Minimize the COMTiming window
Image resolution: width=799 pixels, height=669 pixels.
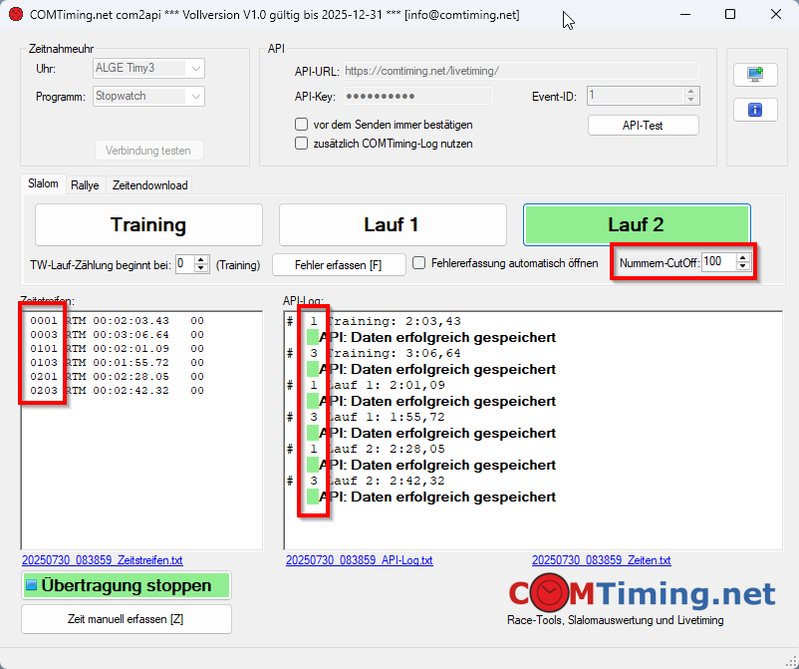685,14
